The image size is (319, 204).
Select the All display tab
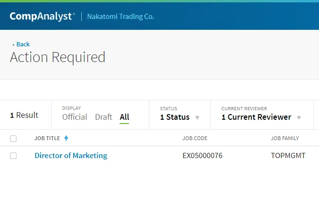click(124, 117)
